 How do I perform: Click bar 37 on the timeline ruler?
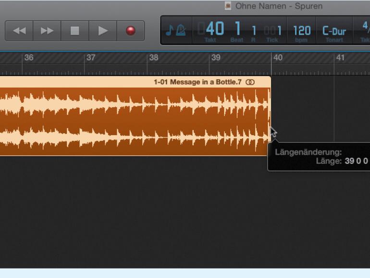tap(91, 58)
